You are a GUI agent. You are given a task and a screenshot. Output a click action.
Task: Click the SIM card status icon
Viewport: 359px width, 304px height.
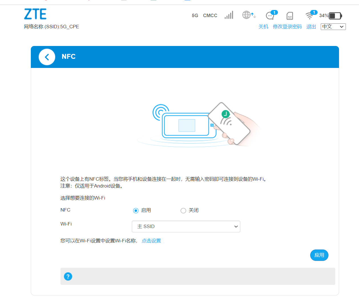290,16
